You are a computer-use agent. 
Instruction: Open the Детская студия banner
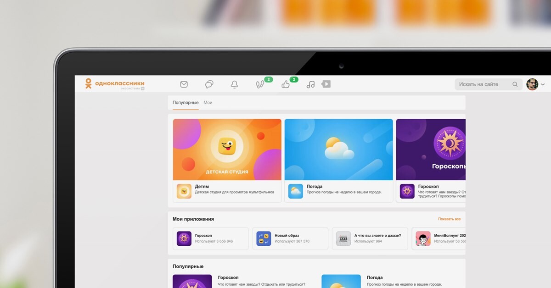click(227, 150)
